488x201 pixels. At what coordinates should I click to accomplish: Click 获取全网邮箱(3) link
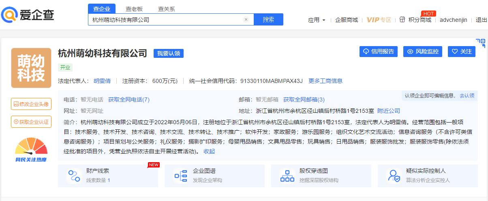pos(304,99)
